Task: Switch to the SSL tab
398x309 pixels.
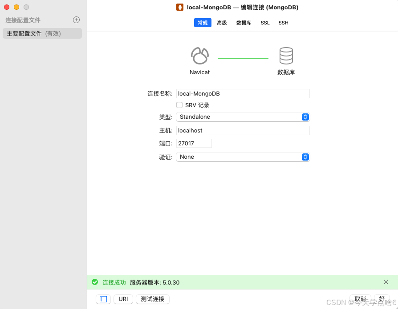Action: pos(265,23)
